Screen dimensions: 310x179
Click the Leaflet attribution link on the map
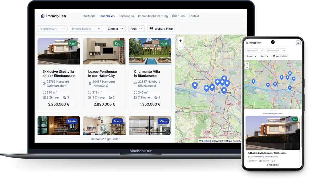[x=206, y=141]
